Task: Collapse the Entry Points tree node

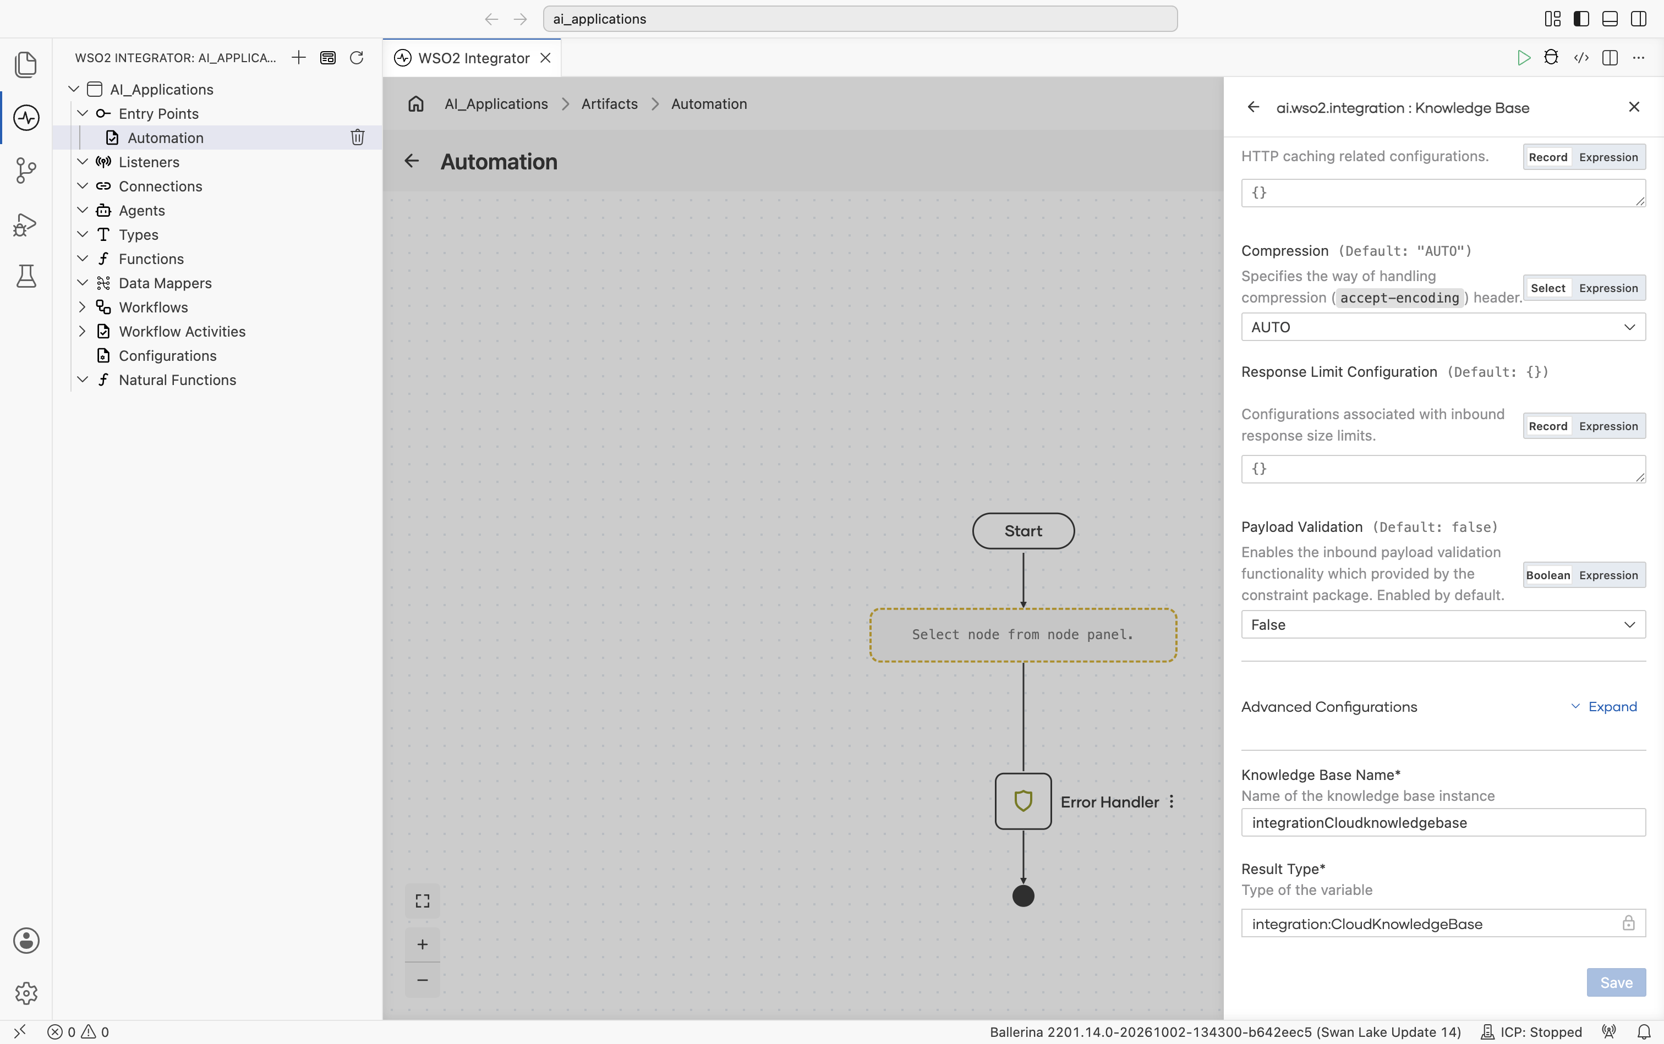Action: point(82,113)
